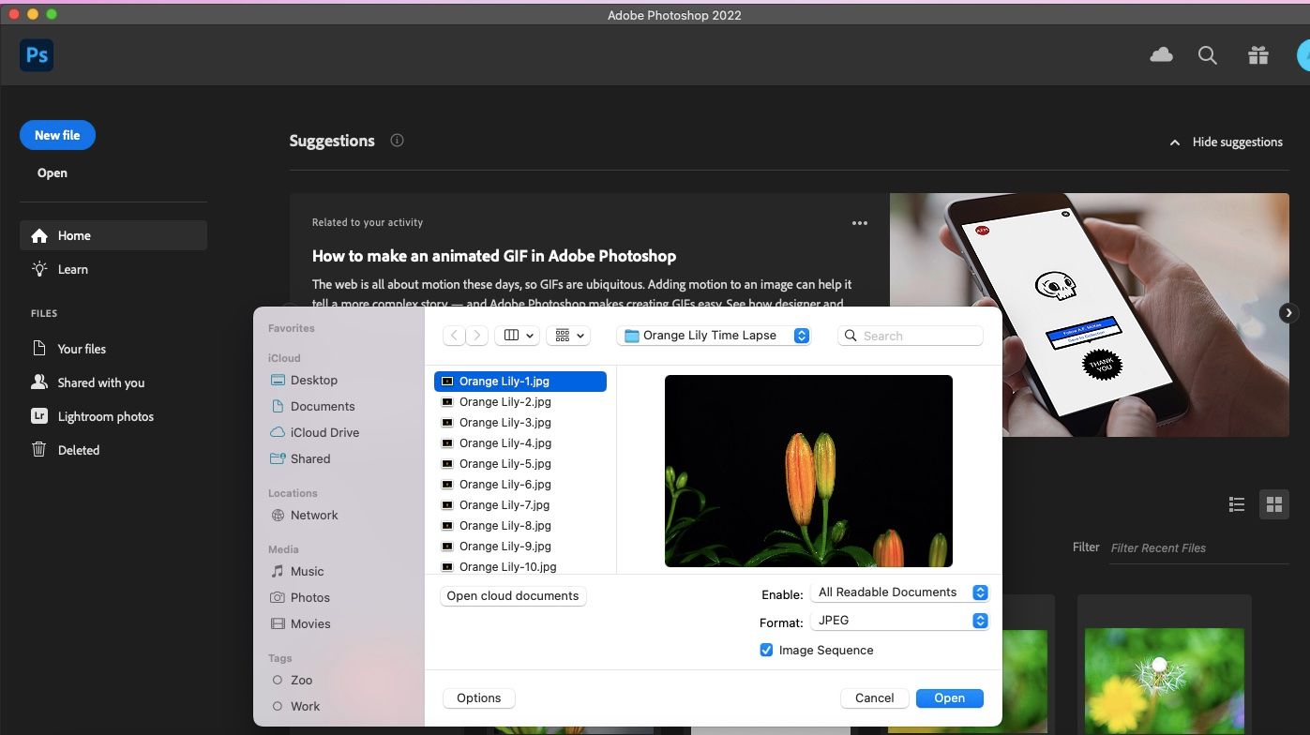Select Orange Lily-6.jpg file
Screen dimensions: 1310x735
pyautogui.click(x=520, y=485)
